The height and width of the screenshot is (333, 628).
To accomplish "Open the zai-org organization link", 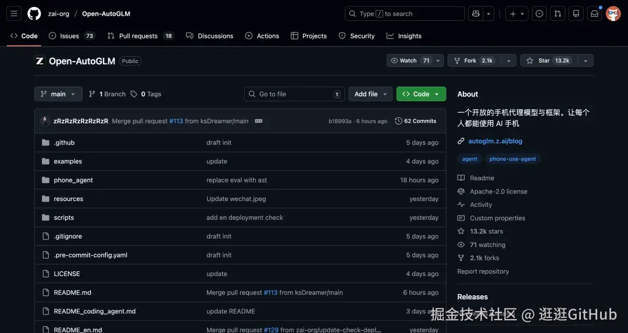I will click(59, 13).
